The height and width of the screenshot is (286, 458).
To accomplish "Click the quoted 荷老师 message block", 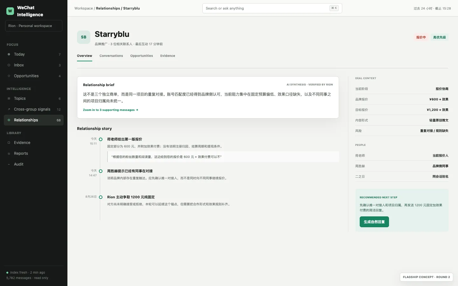I will click(x=223, y=157).
